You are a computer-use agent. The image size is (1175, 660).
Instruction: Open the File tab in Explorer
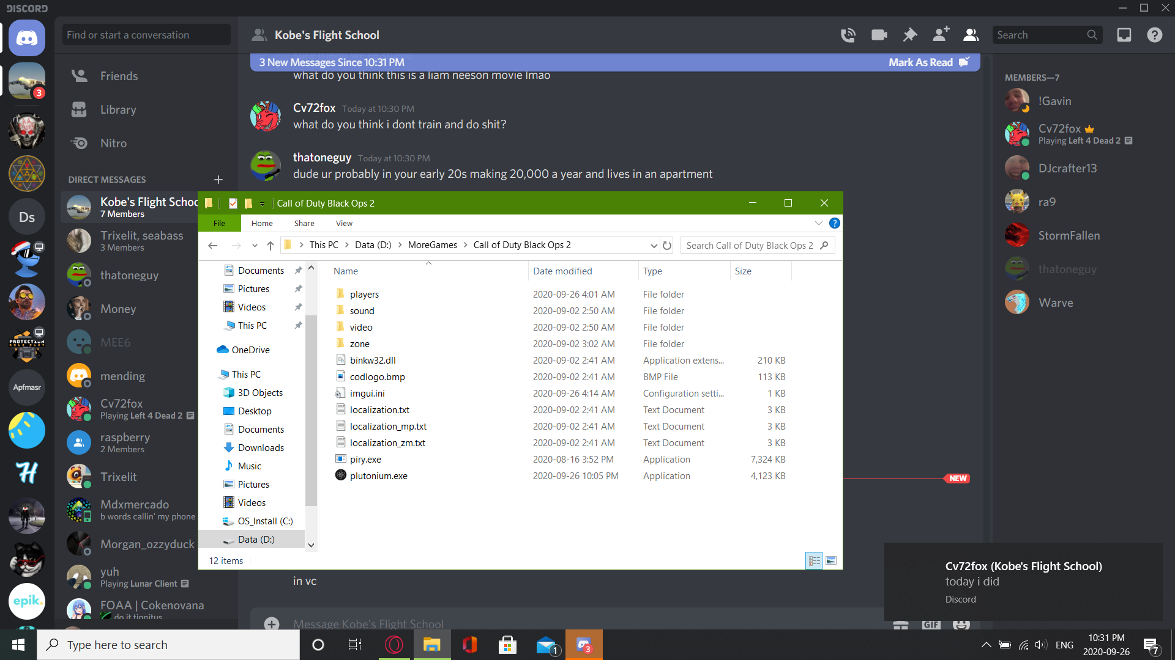point(219,223)
